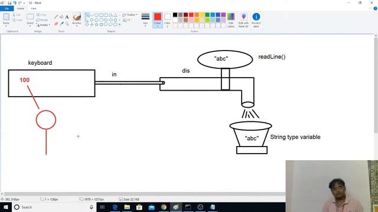
Task: Click Cut in the Clipboard group
Action: click(x=17, y=15)
